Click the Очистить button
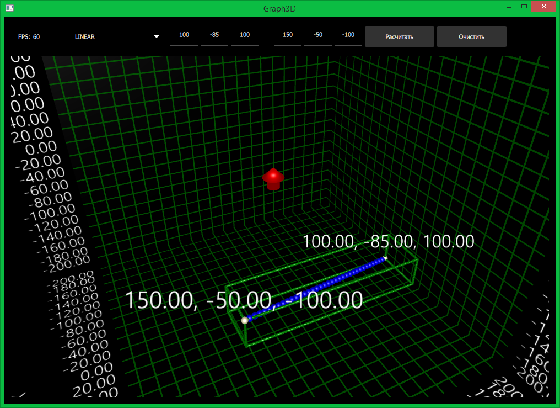560x408 pixels. tap(471, 36)
